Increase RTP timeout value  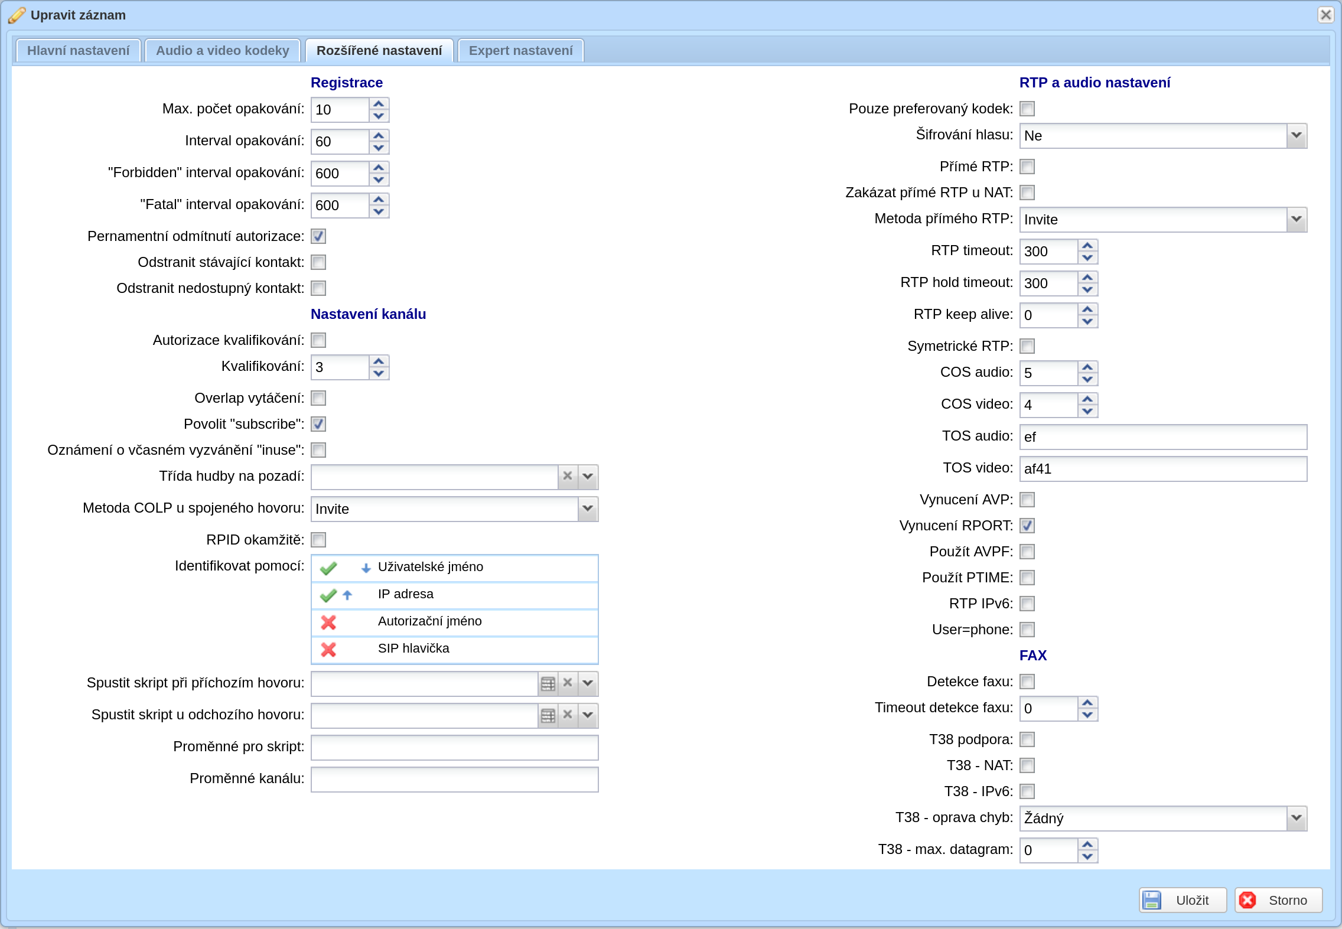click(x=1087, y=246)
